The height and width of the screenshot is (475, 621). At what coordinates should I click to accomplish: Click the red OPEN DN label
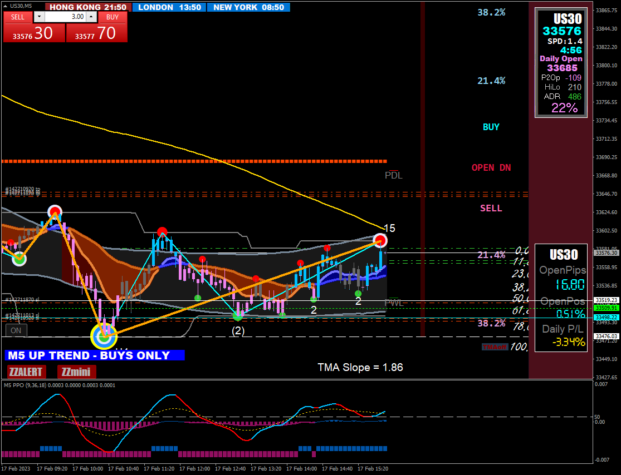click(491, 167)
